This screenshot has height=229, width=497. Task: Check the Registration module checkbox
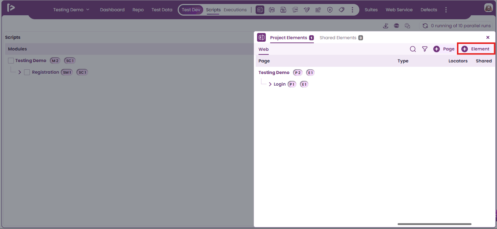click(x=27, y=72)
